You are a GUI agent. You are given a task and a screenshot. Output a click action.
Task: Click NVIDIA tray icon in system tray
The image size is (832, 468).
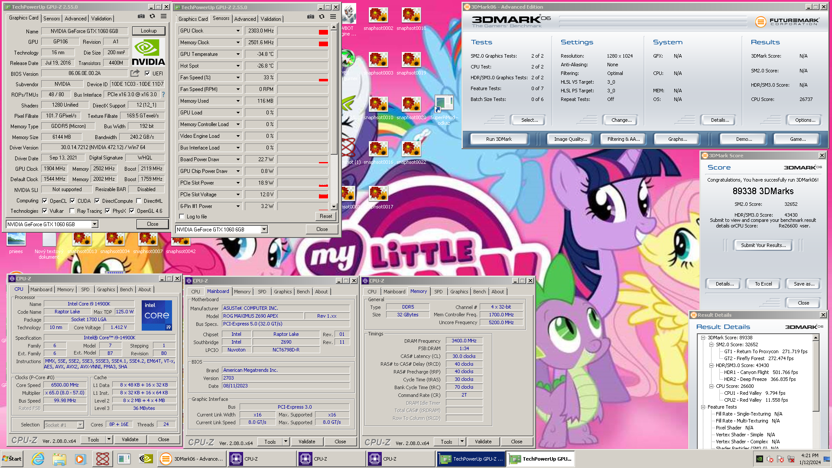760,459
